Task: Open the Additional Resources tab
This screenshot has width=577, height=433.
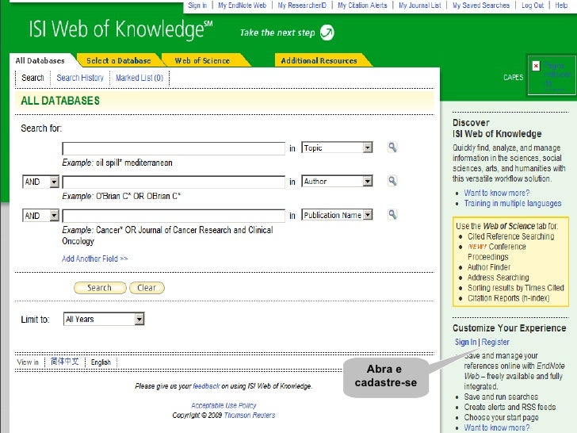Action: (319, 61)
